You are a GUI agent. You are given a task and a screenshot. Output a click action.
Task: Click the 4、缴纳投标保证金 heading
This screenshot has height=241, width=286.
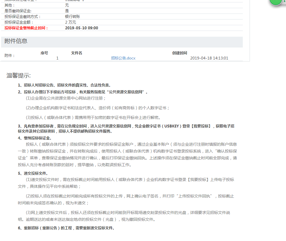(x=35, y=138)
